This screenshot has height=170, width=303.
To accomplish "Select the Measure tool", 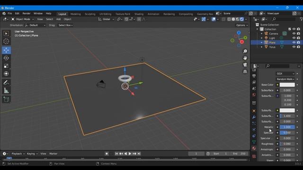I will point(6,91).
